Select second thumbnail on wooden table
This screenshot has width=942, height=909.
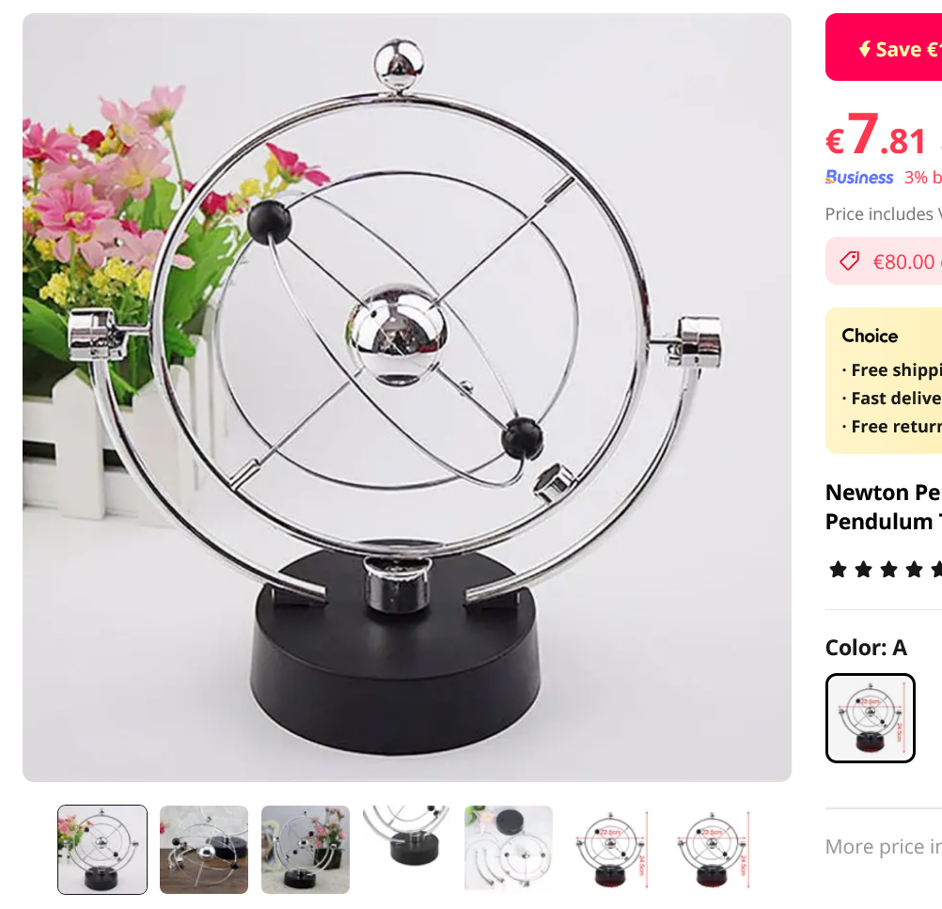tap(204, 850)
